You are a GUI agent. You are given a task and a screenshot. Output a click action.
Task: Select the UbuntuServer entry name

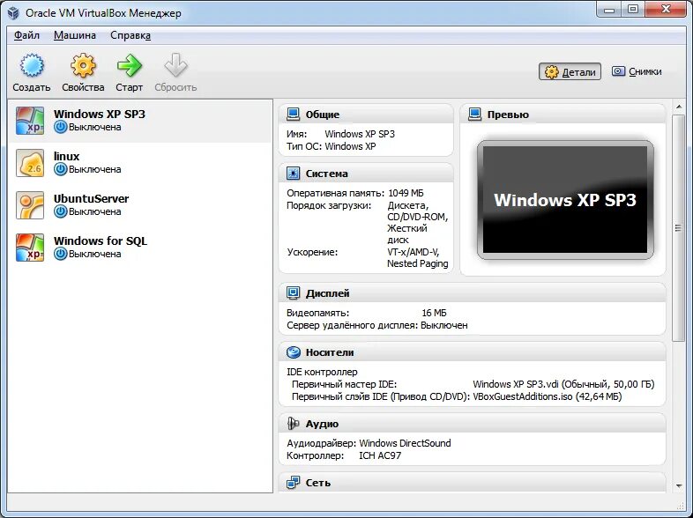point(91,199)
